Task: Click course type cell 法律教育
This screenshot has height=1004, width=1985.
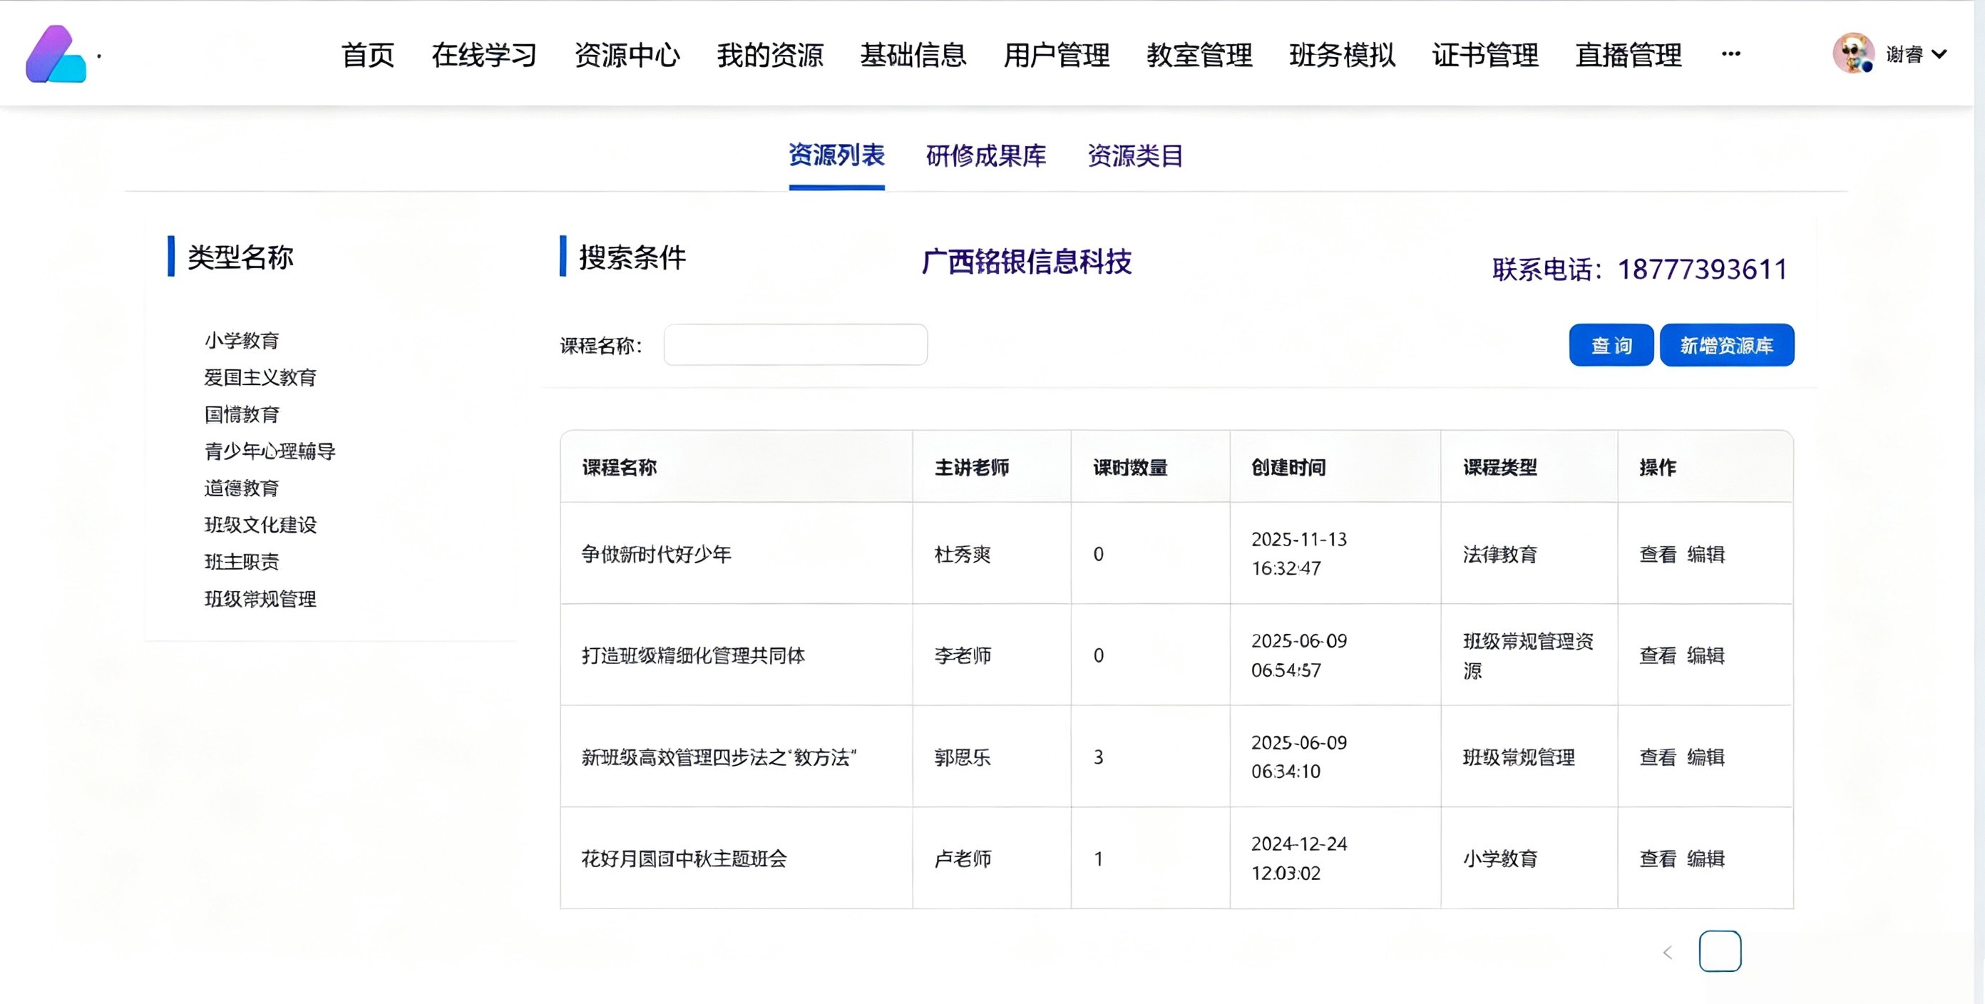Action: pyautogui.click(x=1499, y=555)
